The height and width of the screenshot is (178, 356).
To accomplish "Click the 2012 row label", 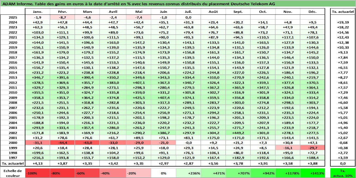I will point(13,82).
